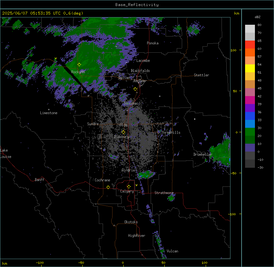This screenshot has width=274, height=267.
Task: Click the HighRiver city label
Action: 137,236
